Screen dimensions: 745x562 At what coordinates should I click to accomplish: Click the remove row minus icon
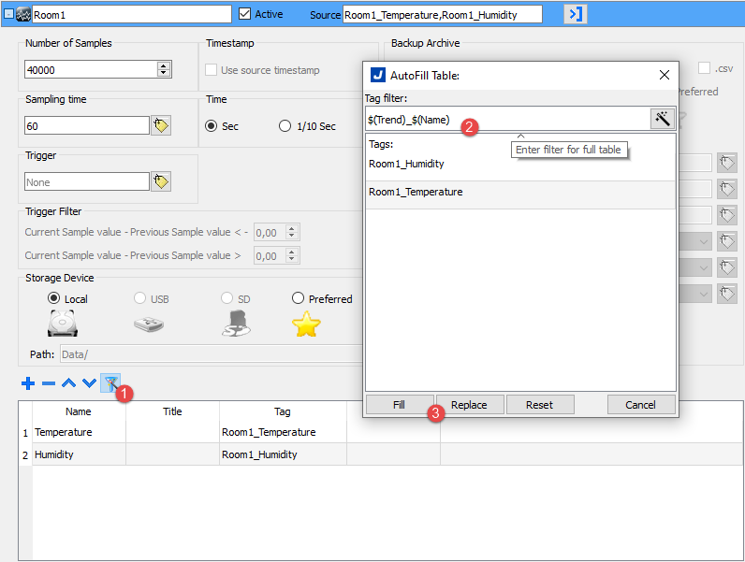point(49,382)
